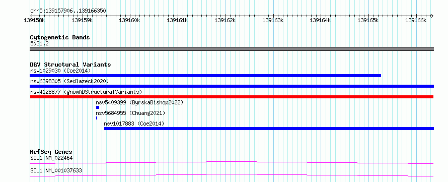Click the 139165k ruler tick label
The width and height of the screenshot is (448, 182).
(x=368, y=20)
